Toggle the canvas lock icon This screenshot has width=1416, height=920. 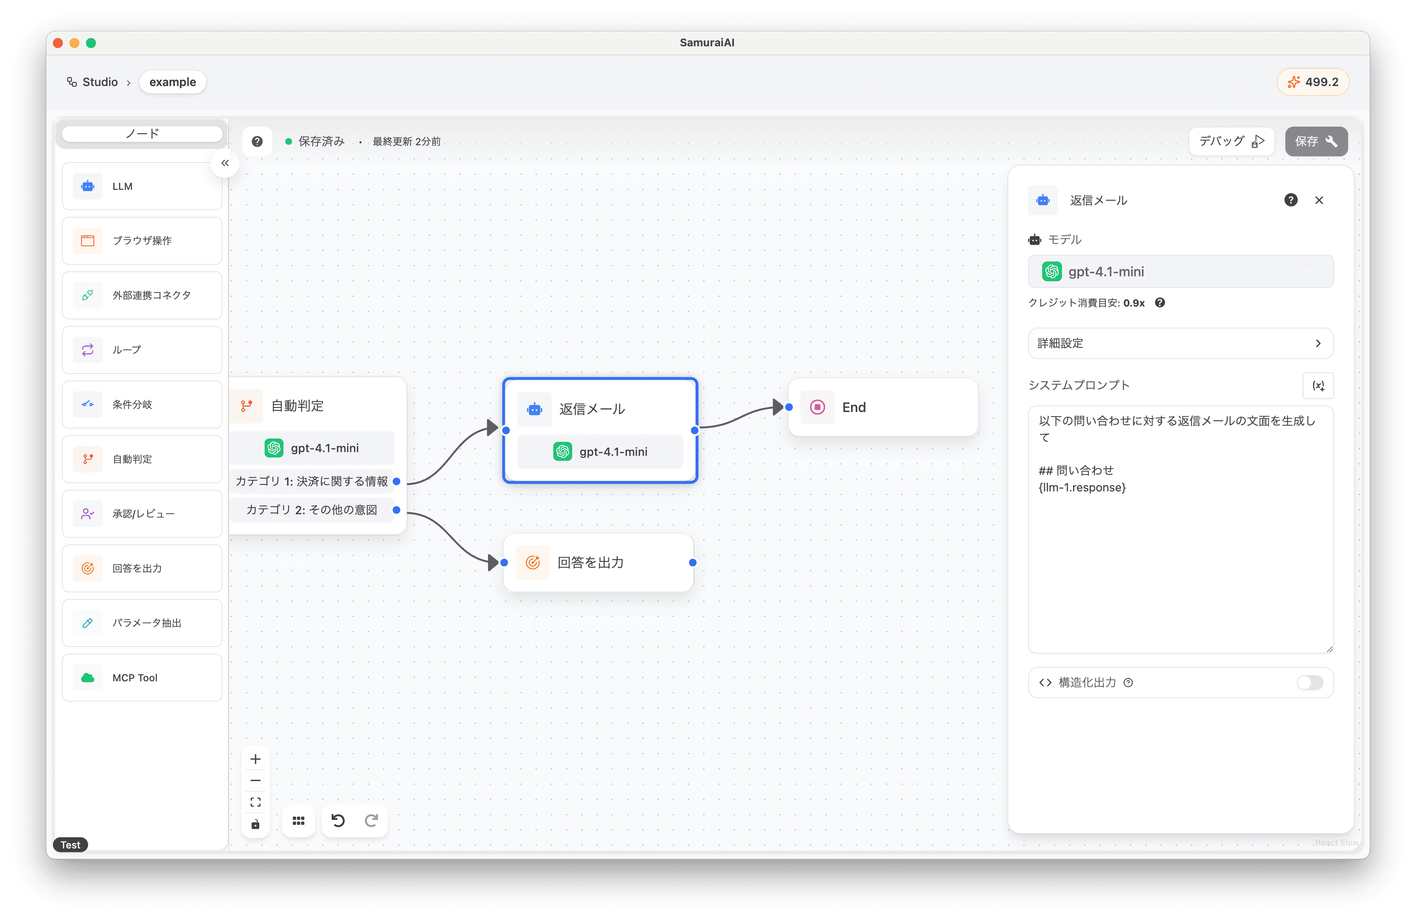point(255,824)
